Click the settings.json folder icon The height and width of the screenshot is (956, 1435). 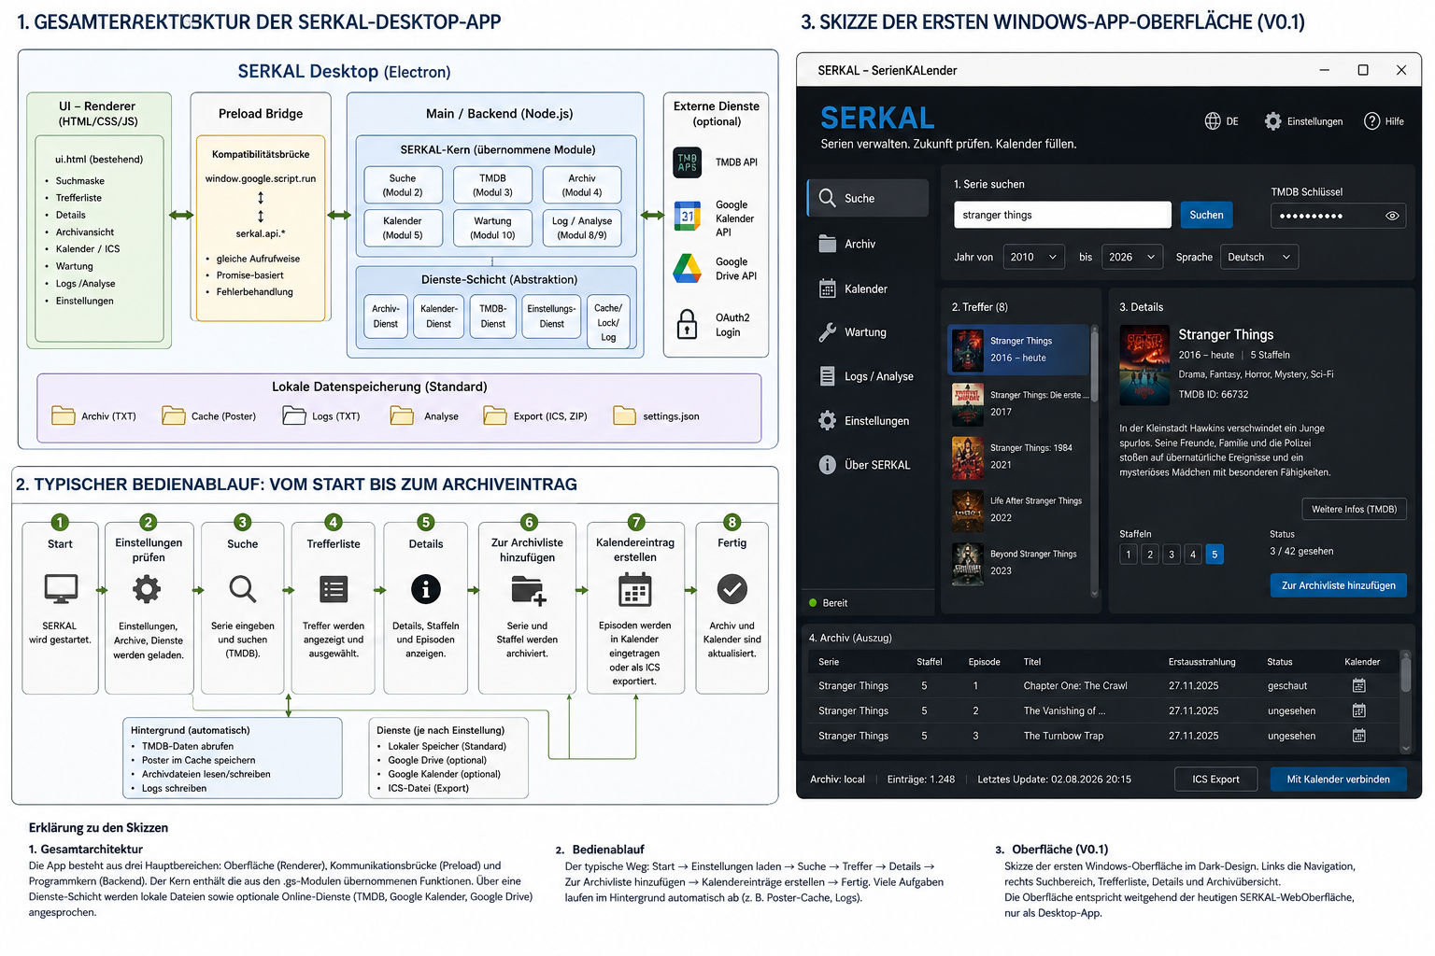pos(625,415)
